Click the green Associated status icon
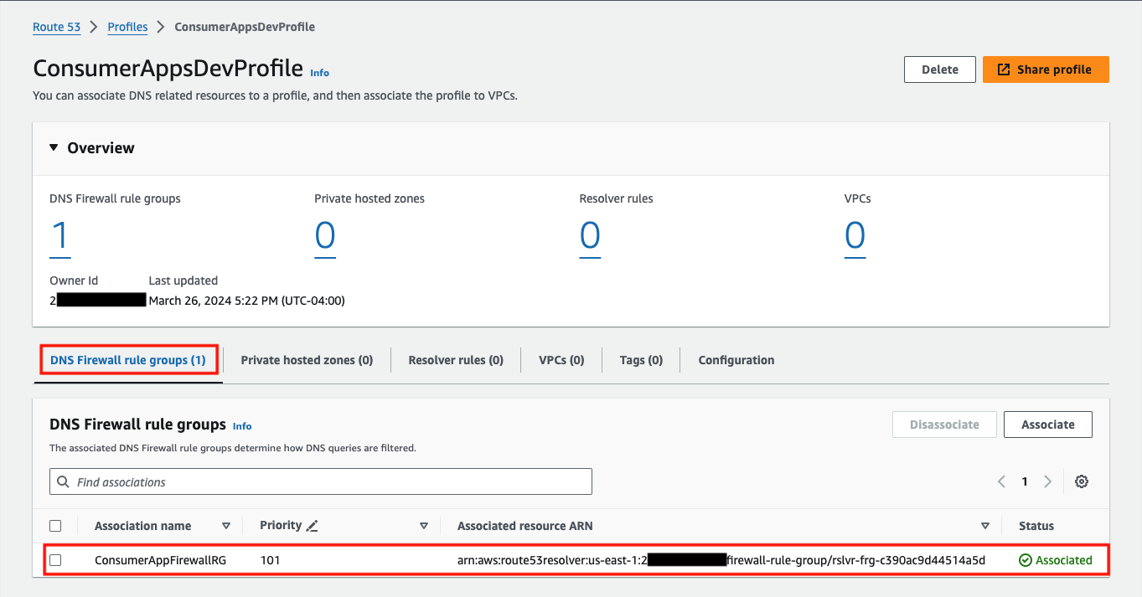 coord(1026,560)
